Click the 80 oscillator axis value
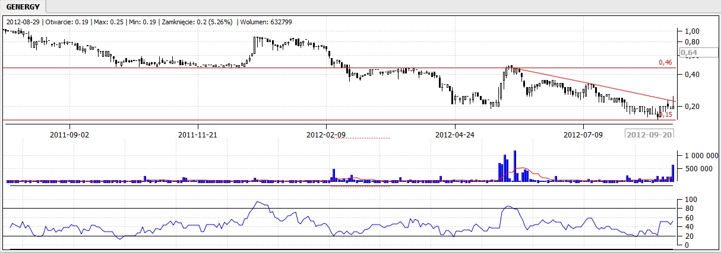 [689, 209]
